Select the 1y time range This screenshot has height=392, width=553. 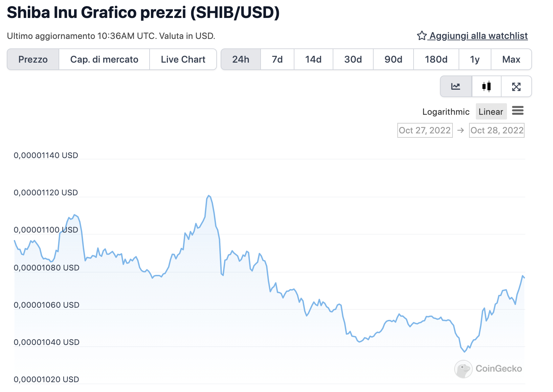click(x=475, y=59)
